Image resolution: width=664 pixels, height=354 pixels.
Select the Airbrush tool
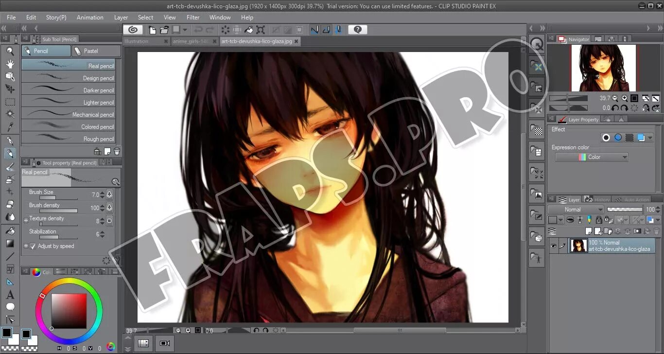click(10, 179)
